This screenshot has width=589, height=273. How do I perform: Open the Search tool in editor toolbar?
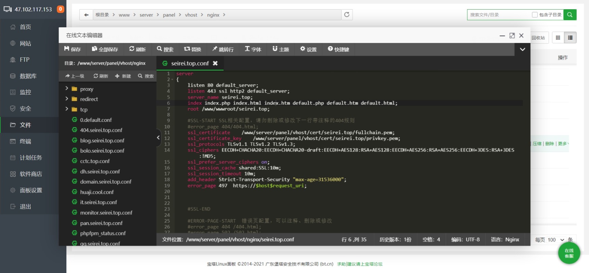(165, 49)
